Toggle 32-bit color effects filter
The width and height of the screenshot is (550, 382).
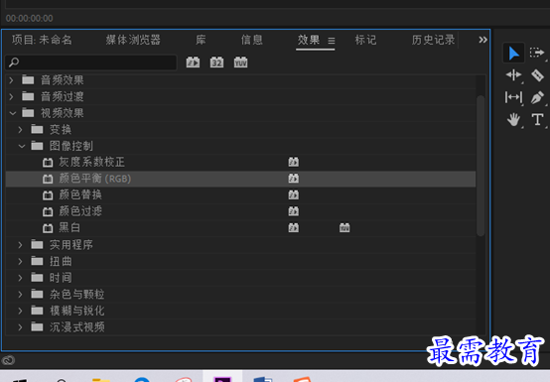(216, 63)
